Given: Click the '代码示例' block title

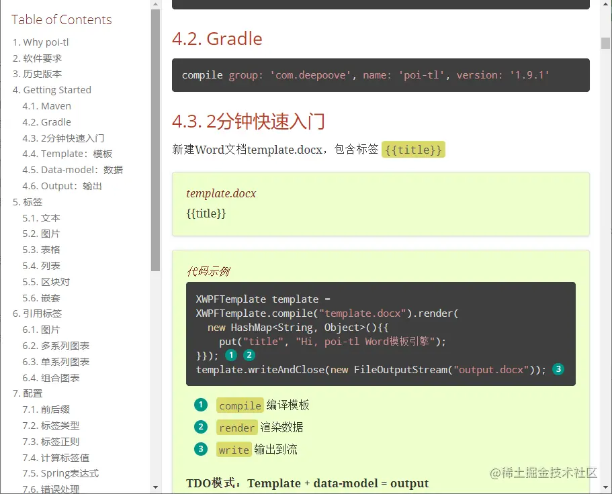Looking at the screenshot, I should [208, 271].
